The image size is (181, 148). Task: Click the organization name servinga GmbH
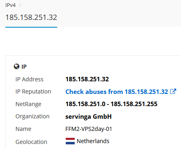(88, 117)
